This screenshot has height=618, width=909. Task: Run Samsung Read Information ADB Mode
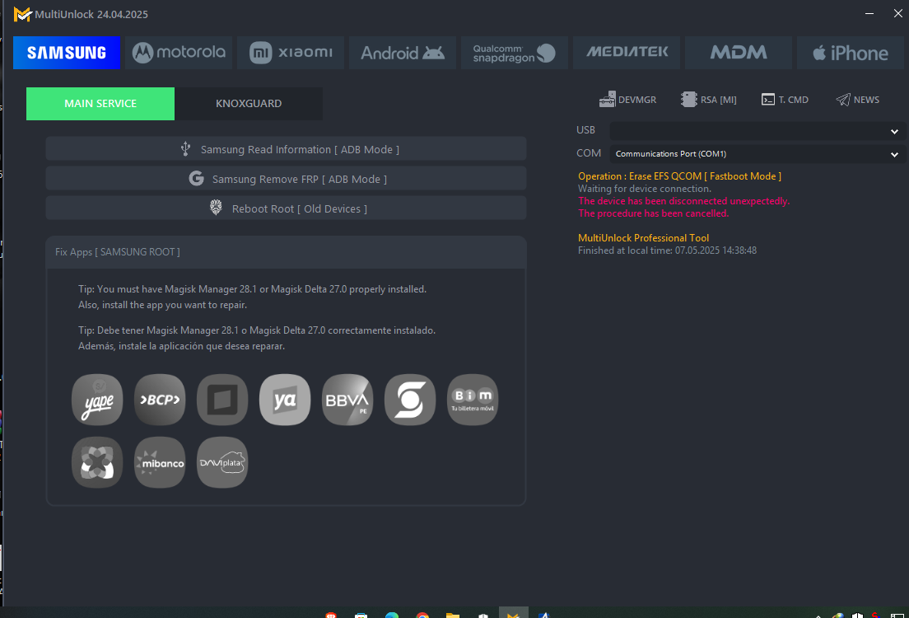pos(286,149)
